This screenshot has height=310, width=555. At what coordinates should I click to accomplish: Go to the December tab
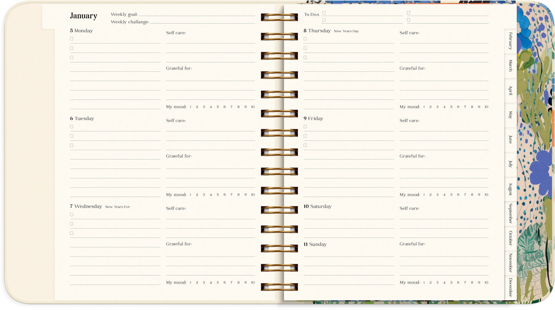(510, 287)
